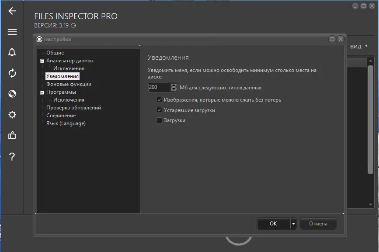The width and height of the screenshot is (379, 252).
Task: Select Исключения under Программы
Action: (69, 100)
